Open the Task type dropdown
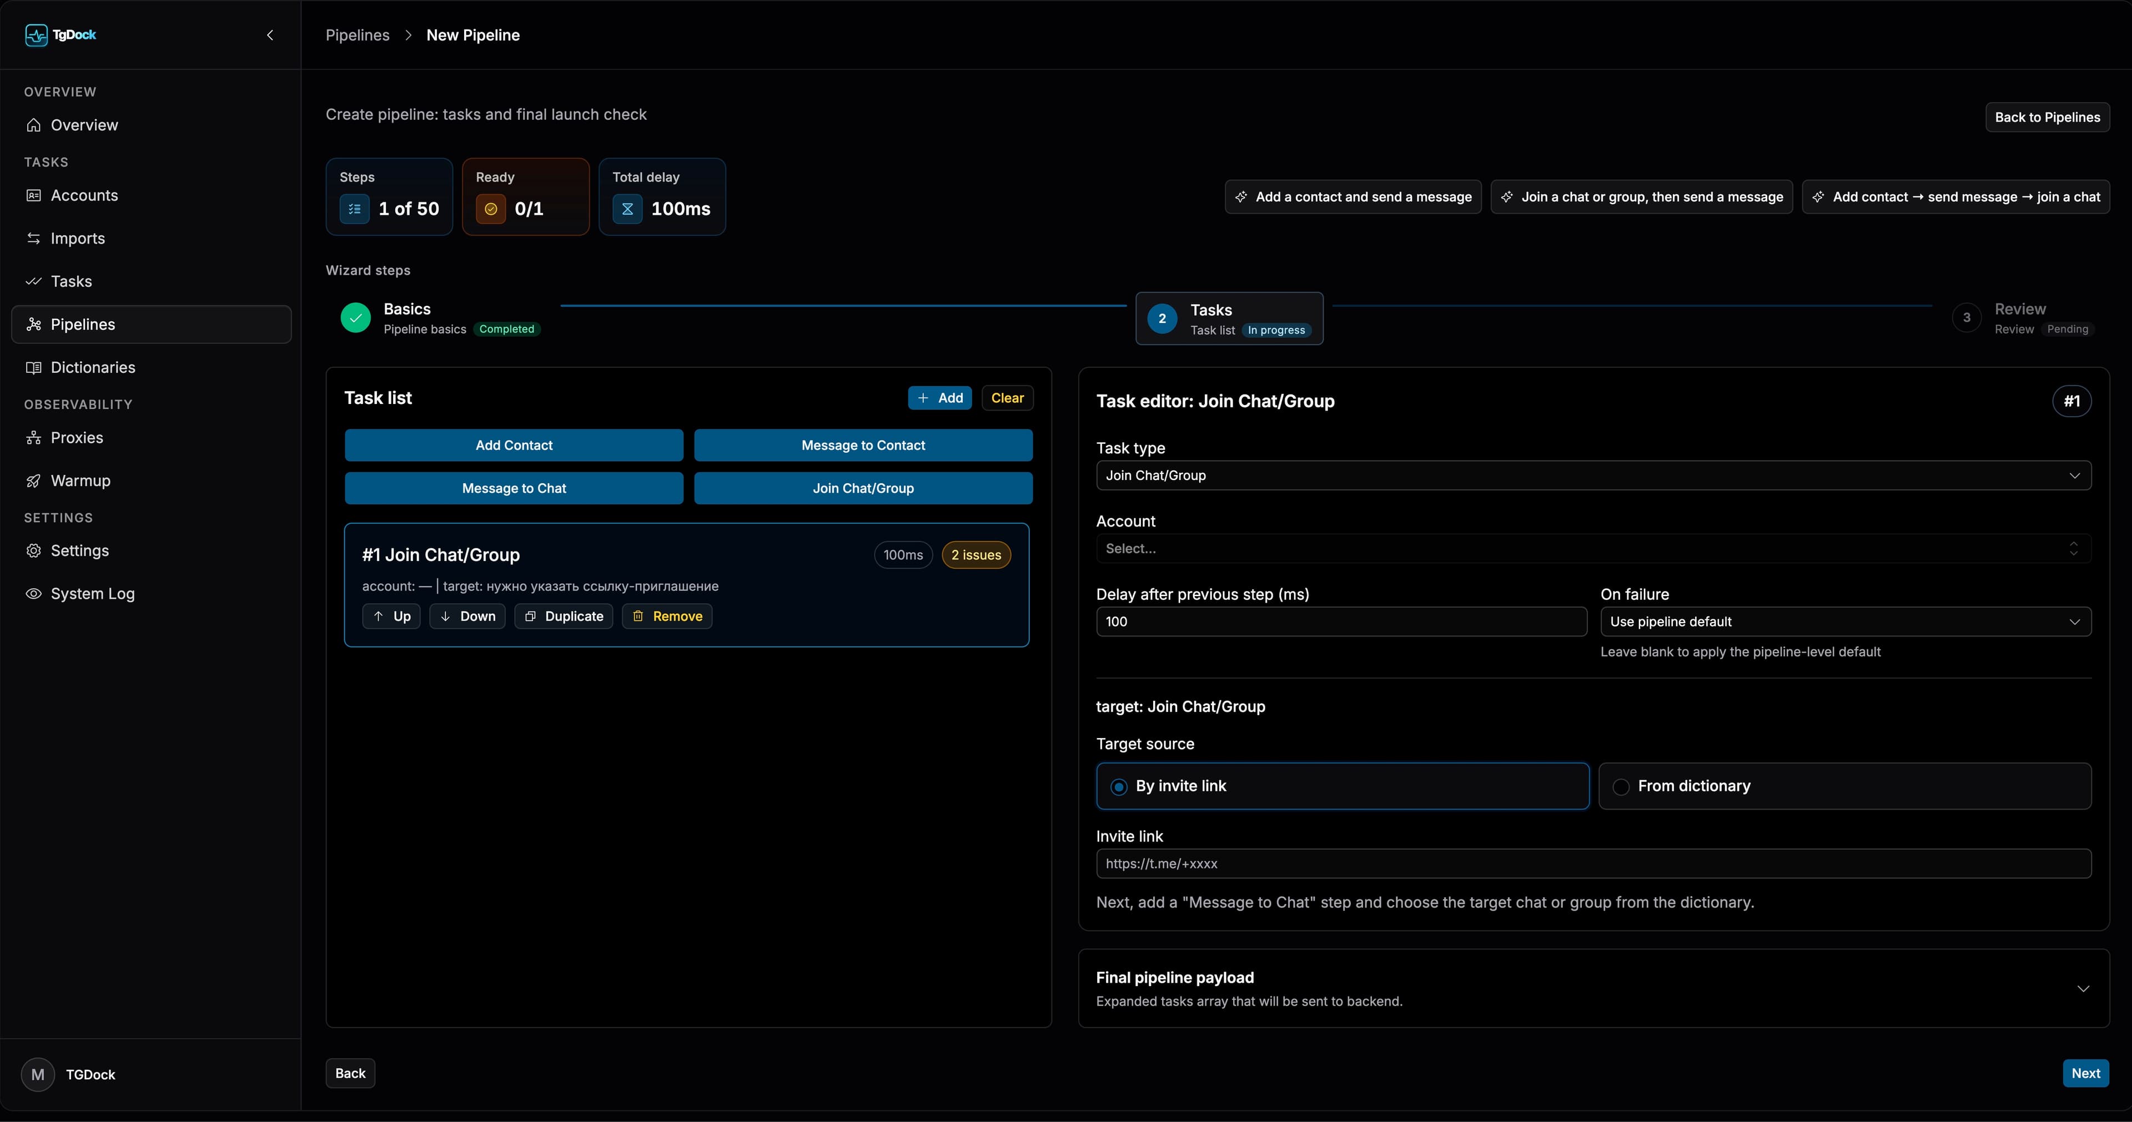Image resolution: width=2132 pixels, height=1122 pixels. point(1593,476)
